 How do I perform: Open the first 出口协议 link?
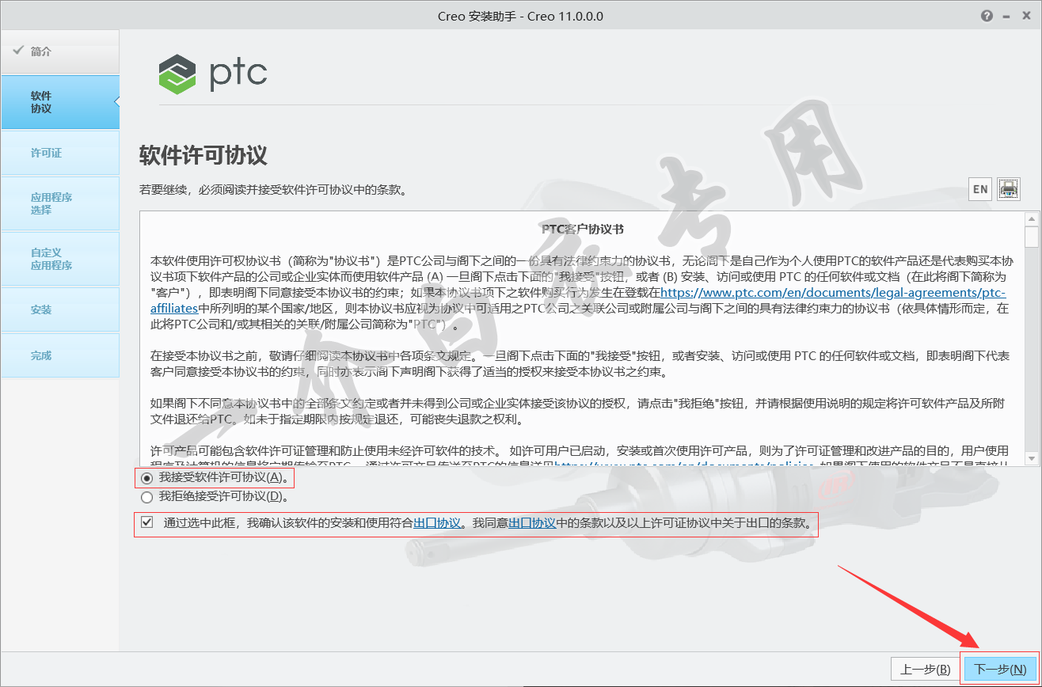[437, 523]
